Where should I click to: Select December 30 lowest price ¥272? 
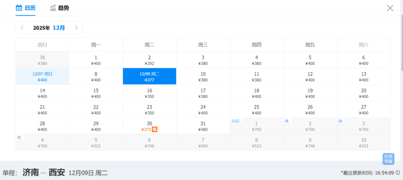[x=149, y=126]
